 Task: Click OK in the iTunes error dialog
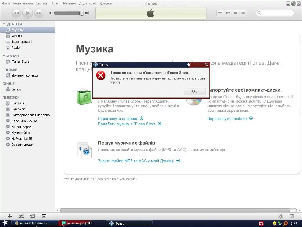coord(195,91)
